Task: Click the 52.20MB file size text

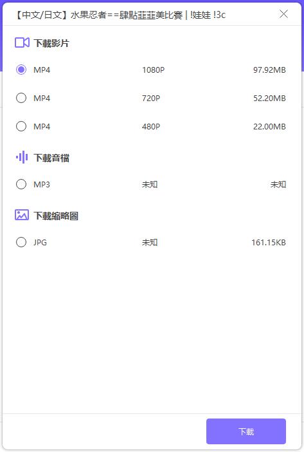Action: click(269, 99)
